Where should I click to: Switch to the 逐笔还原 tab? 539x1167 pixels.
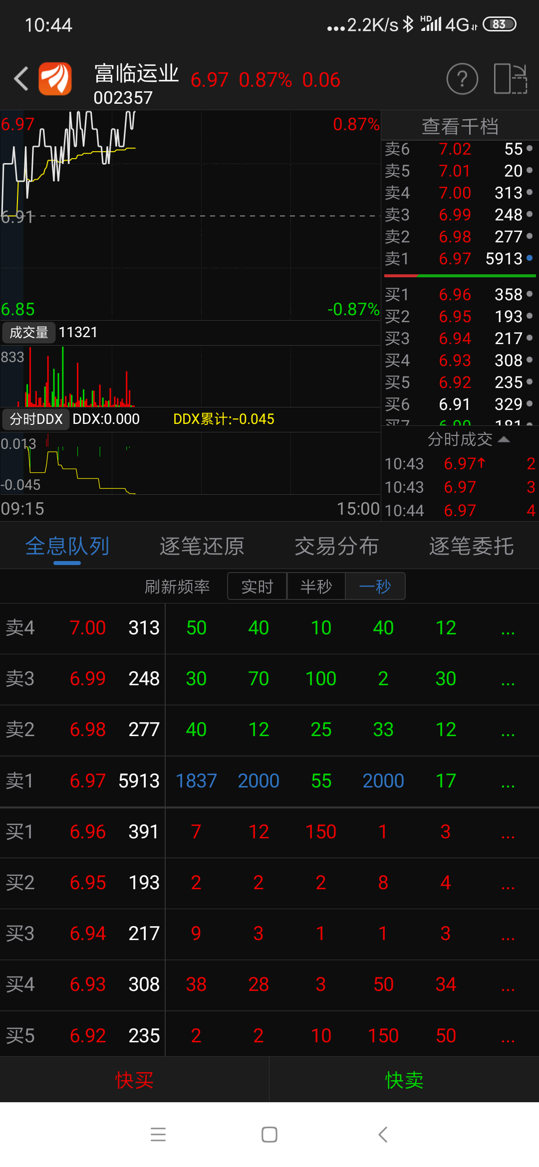pos(202,546)
